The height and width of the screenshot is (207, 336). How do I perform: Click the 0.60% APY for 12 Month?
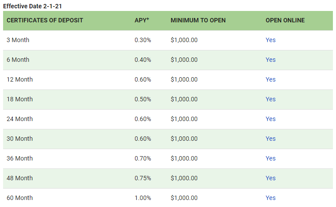[x=143, y=79]
